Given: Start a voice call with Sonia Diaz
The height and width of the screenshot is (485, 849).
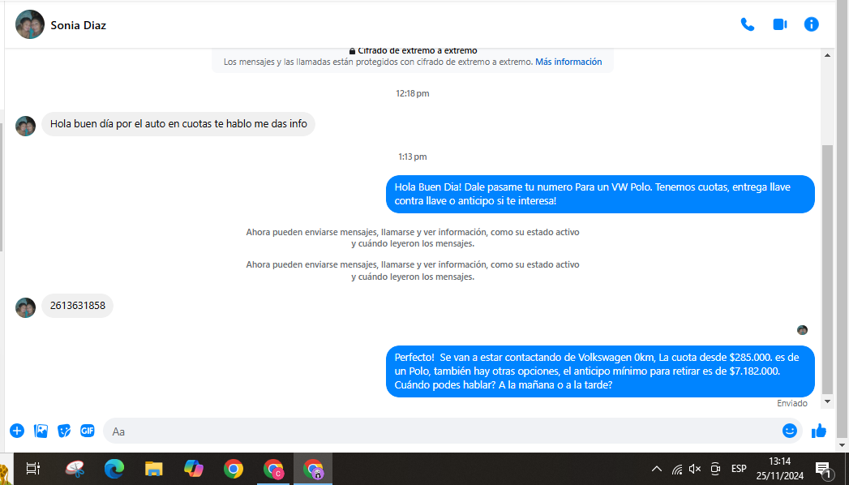Looking at the screenshot, I should click(x=747, y=24).
